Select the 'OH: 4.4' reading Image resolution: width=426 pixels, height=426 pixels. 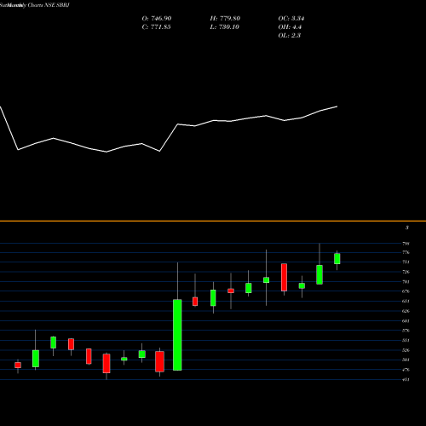click(290, 27)
